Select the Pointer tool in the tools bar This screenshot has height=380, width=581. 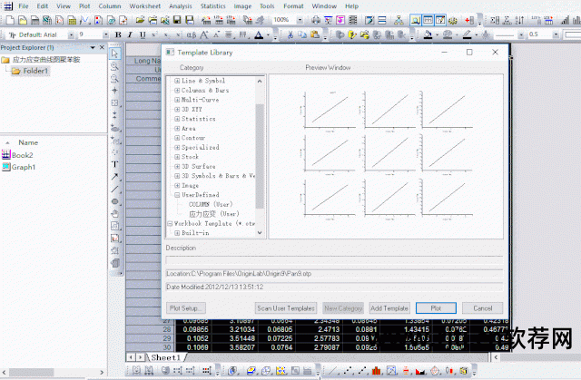(x=115, y=54)
